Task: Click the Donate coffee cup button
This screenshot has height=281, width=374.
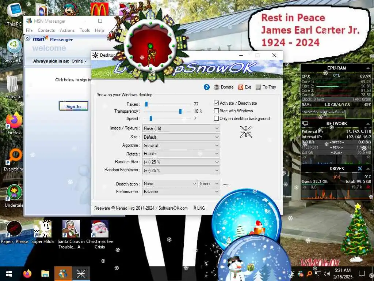Action: [x=224, y=87]
